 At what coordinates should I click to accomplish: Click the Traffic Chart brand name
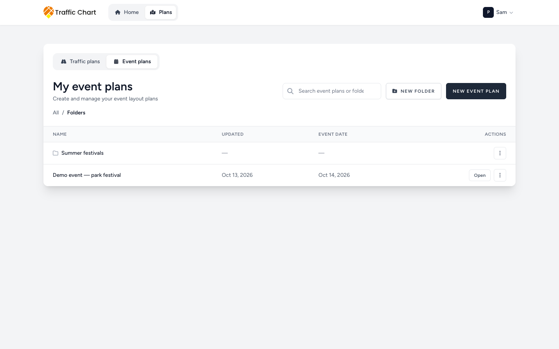[x=75, y=12]
